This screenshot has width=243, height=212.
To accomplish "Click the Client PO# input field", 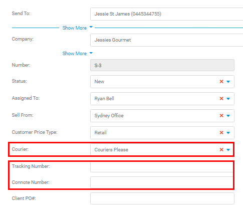I will coord(162,198).
